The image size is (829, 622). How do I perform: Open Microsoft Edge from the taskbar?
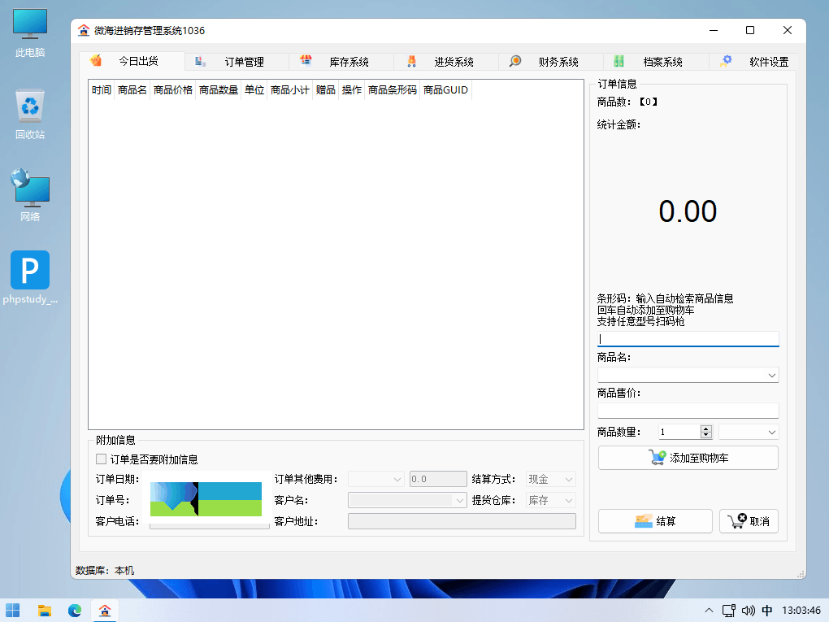coord(75,610)
